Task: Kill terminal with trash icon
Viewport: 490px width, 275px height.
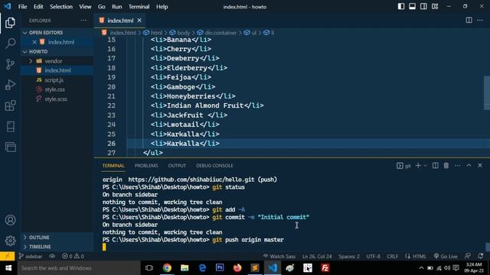Action: [446, 166]
